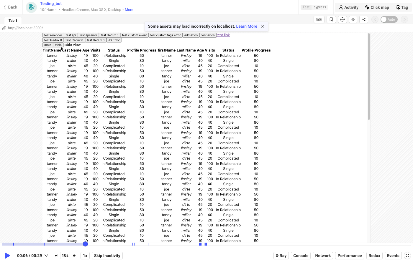This screenshot has width=413, height=265.
Task: Follow the Learn More link
Action: [247, 26]
